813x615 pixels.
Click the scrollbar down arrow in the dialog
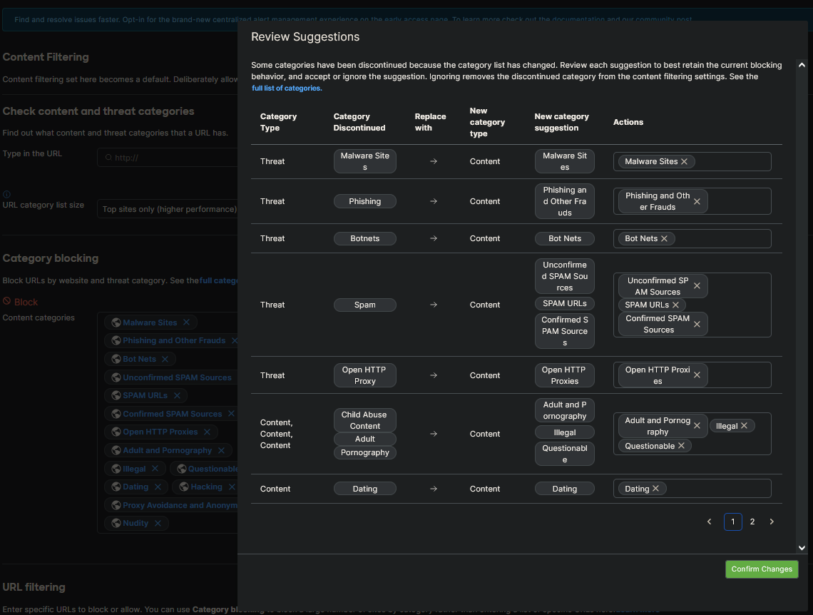802,547
